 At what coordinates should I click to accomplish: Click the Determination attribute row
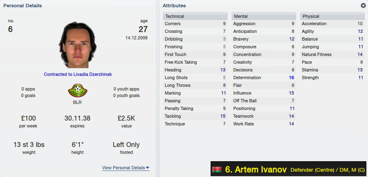tap(264, 78)
